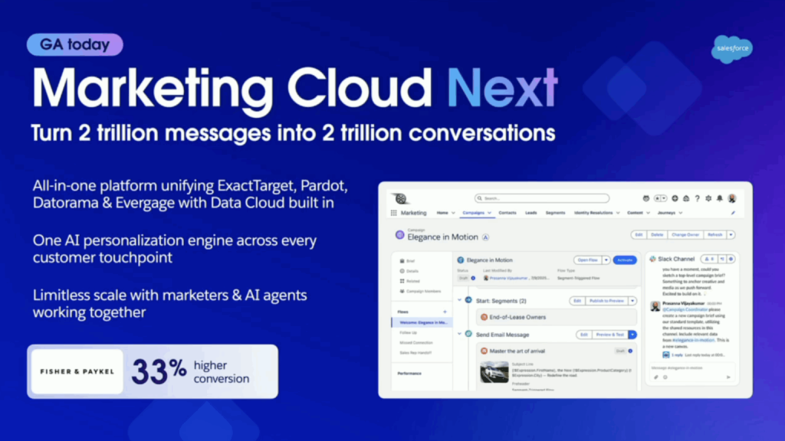Screen dimensions: 785x441
Task: Click the Einstein assistant icon in header
Action: click(x=645, y=198)
